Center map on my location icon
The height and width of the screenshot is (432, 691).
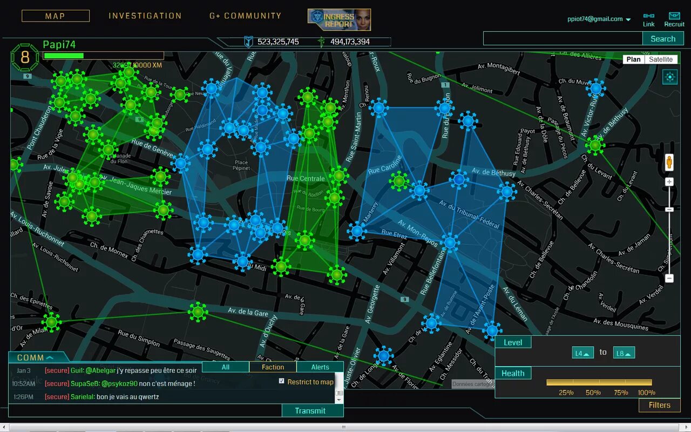670,77
